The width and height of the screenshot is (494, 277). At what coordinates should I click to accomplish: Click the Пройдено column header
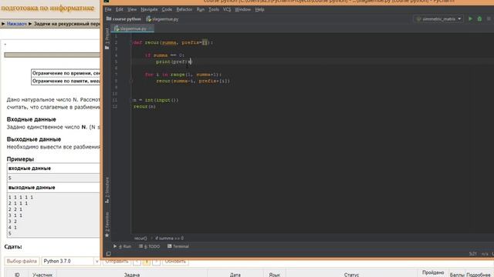coord(433,272)
